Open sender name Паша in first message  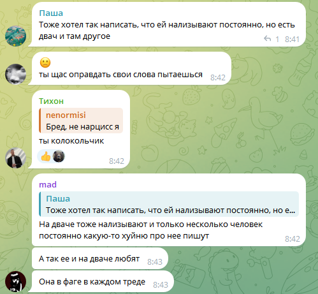pos(51,13)
